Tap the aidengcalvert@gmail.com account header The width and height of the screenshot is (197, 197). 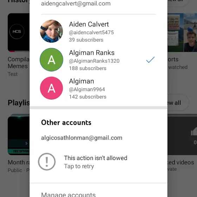pos(76,4)
